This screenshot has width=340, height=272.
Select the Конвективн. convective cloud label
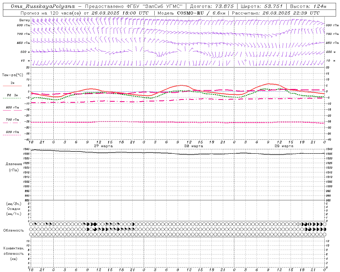pos(14,248)
